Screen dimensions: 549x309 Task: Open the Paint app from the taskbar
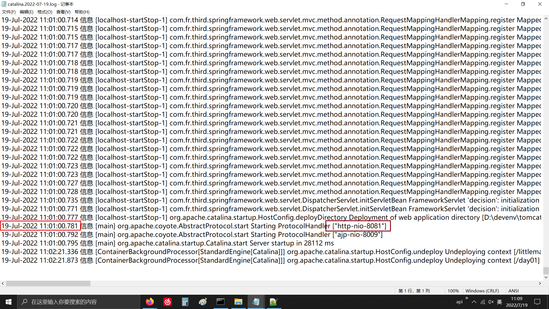[x=203, y=302]
